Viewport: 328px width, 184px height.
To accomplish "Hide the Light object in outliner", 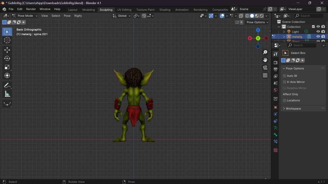I will point(318,32).
